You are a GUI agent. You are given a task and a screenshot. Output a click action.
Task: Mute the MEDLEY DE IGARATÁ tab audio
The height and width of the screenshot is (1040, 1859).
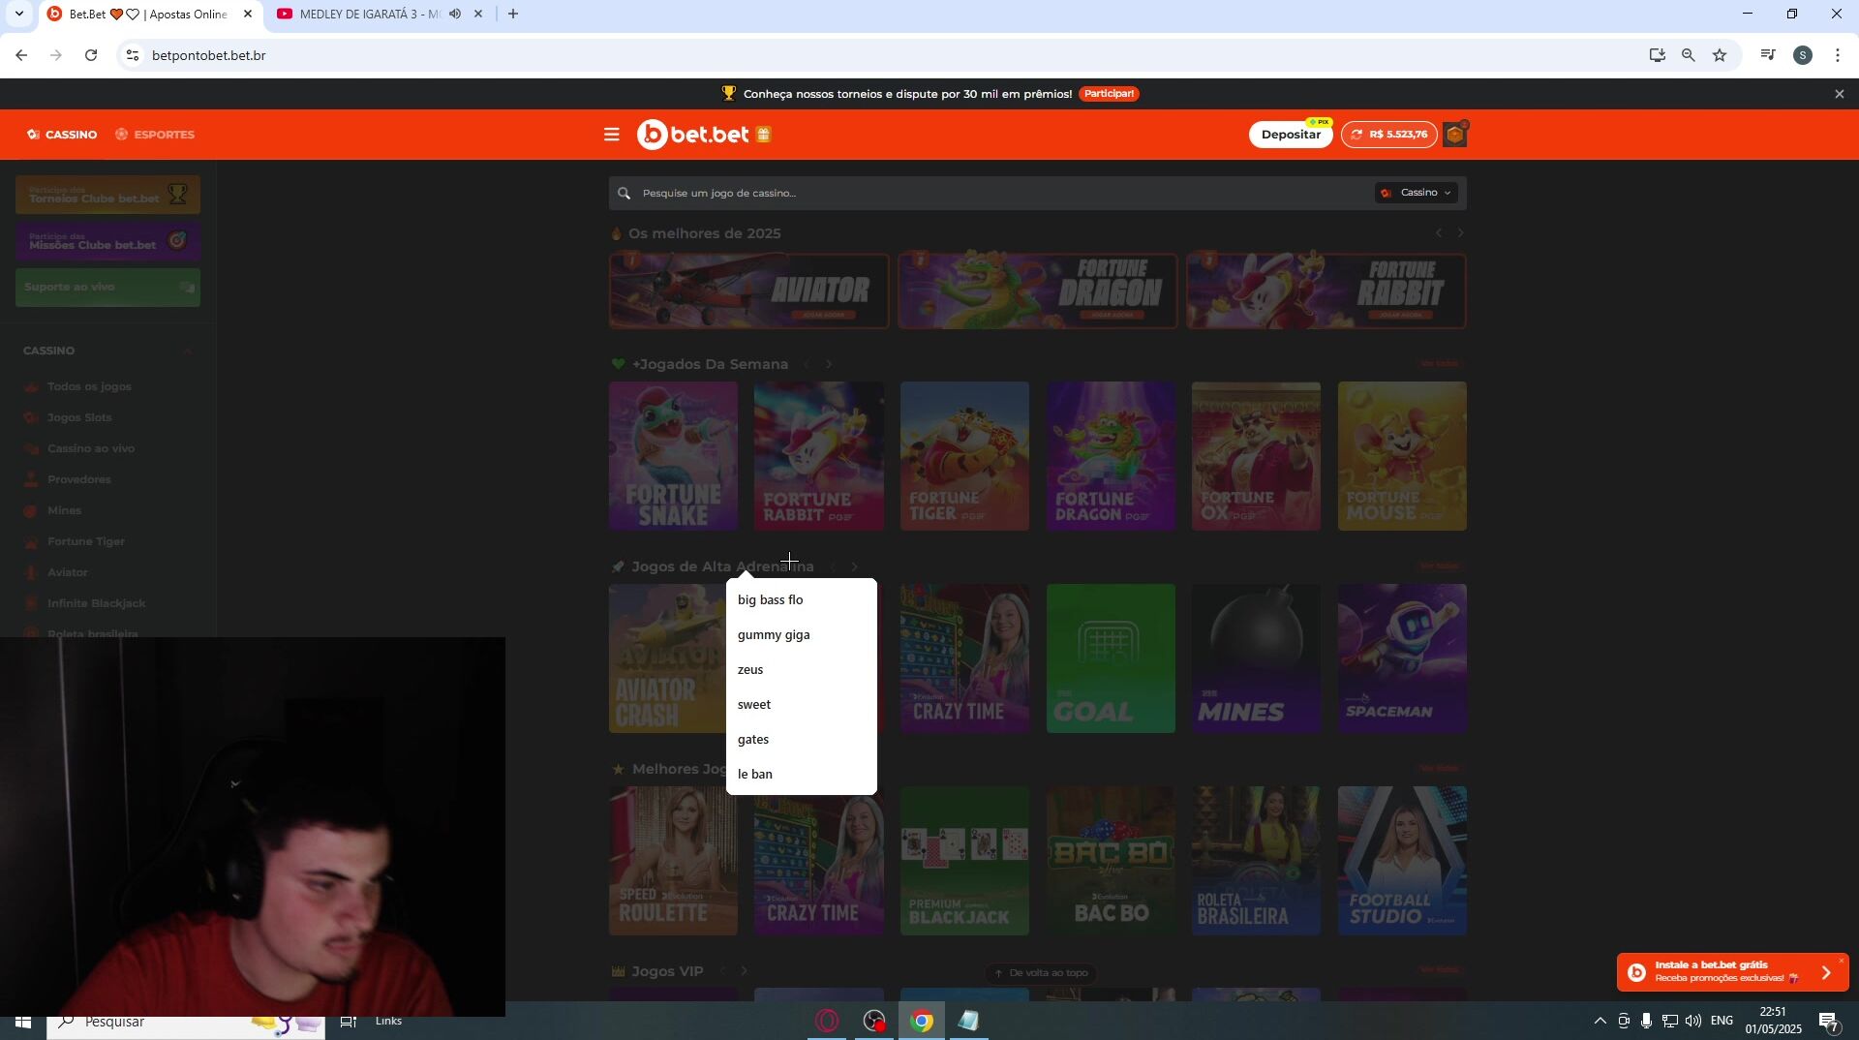[x=455, y=14]
